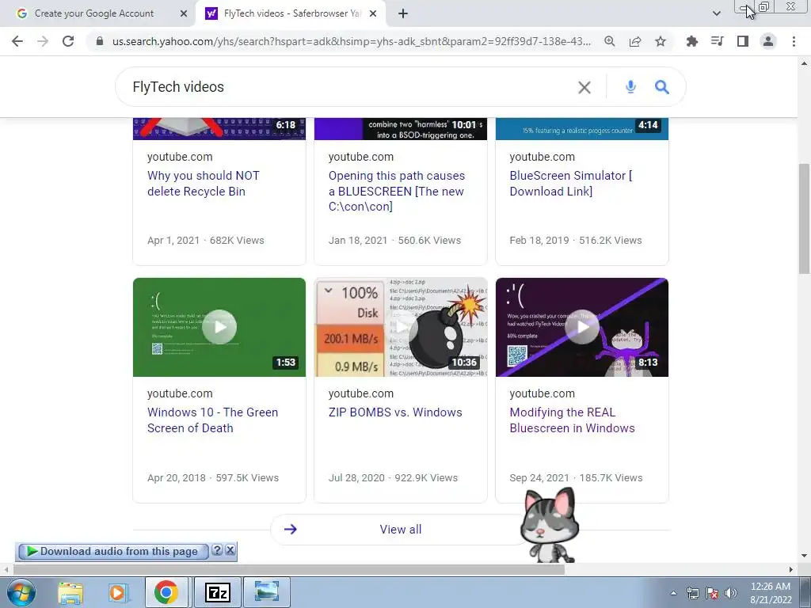Open the zoom magnifier in address bar
811x608 pixels.
[610, 41]
